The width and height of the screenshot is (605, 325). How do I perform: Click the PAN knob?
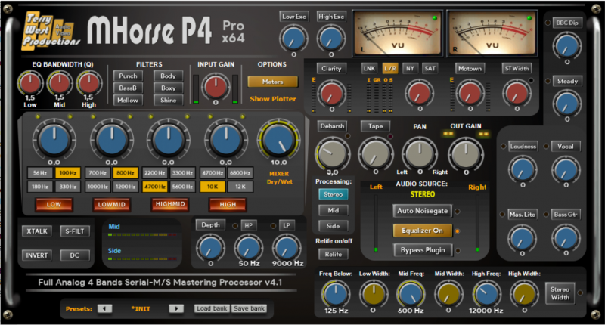420,153
